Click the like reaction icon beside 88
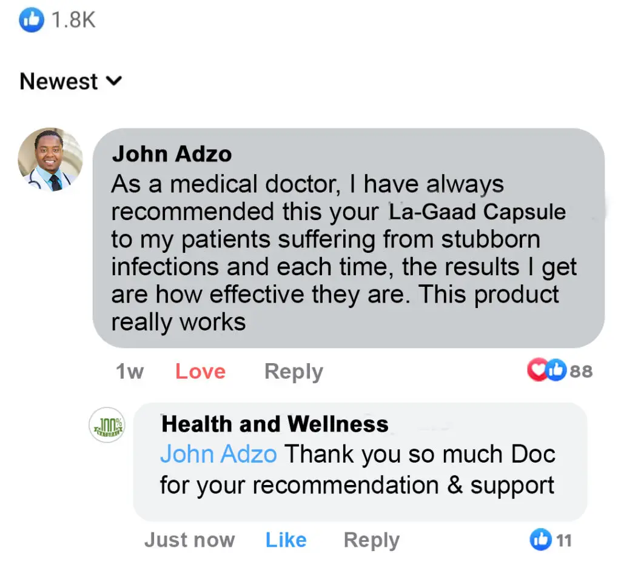This screenshot has width=621, height=562. click(555, 370)
